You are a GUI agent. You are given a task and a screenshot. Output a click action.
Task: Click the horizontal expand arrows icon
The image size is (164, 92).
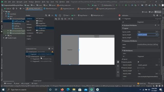[69, 19]
